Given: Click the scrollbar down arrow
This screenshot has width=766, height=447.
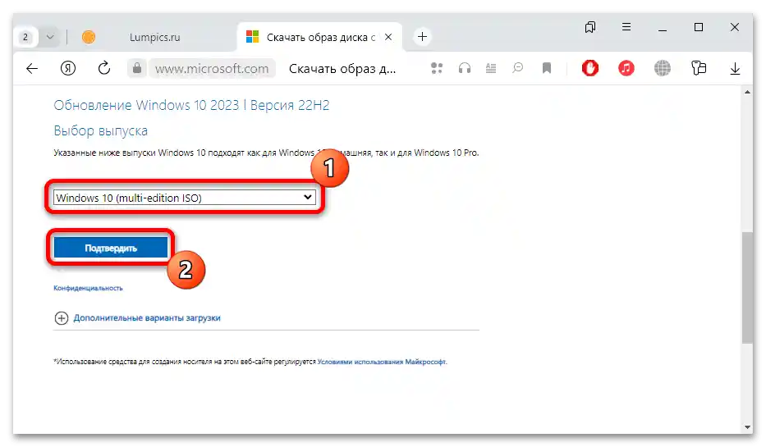Looking at the screenshot, I should (747, 427).
